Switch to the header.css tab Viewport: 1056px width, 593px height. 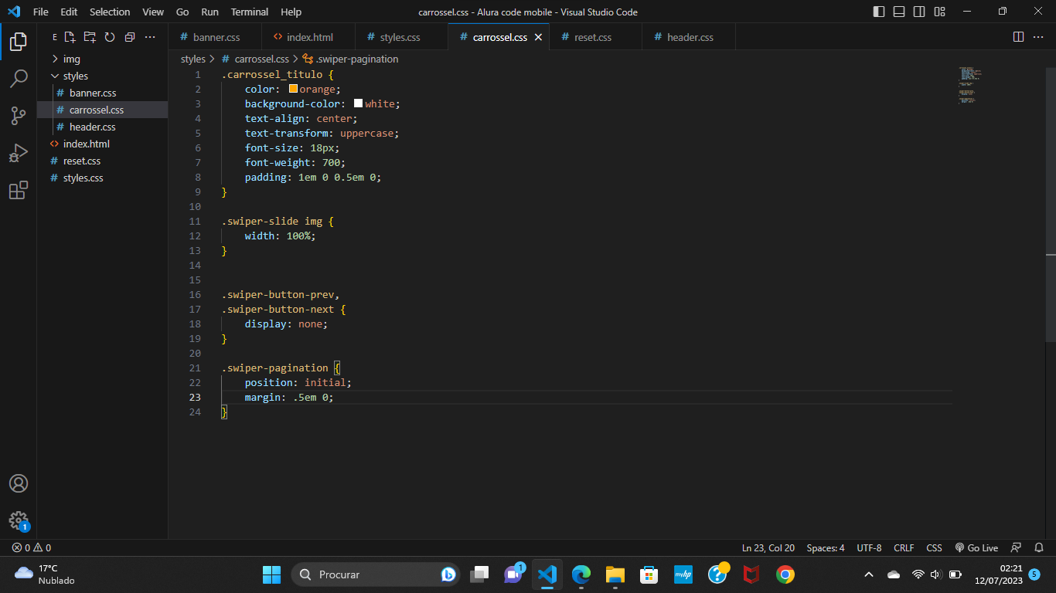point(688,37)
